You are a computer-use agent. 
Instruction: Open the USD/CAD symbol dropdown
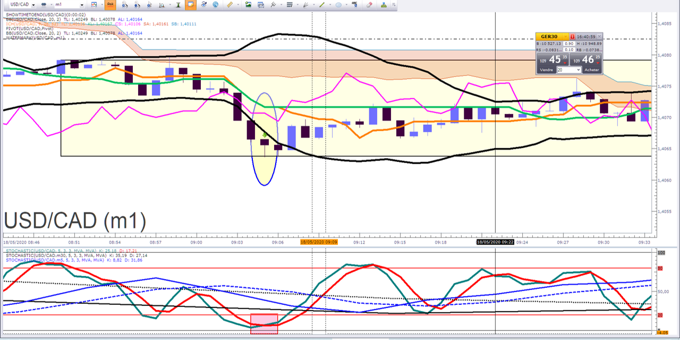tap(33, 5)
